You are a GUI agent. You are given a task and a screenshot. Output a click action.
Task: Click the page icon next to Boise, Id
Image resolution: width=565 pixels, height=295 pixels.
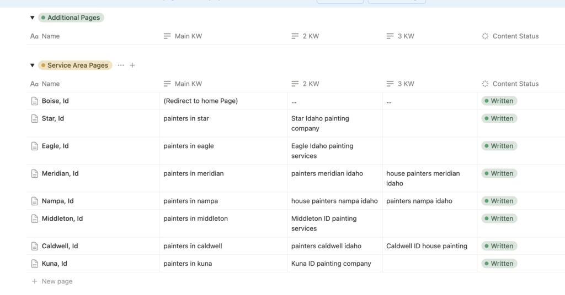(35, 101)
